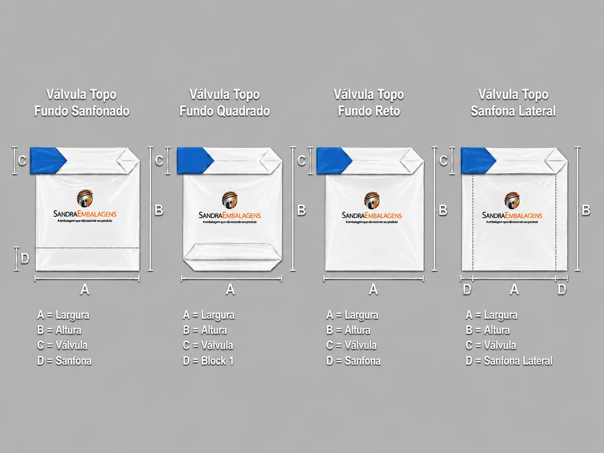Click Sandra Embalagens logo on Fundo Reto bag
This screenshot has width=604, height=453.
pyautogui.click(x=371, y=208)
